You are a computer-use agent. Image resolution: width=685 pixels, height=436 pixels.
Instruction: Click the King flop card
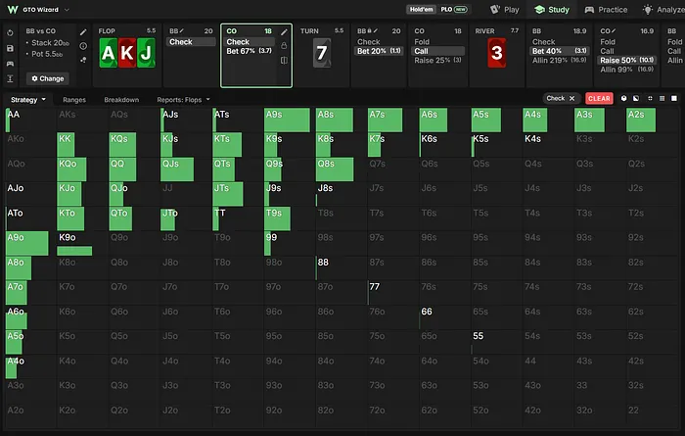tap(127, 53)
